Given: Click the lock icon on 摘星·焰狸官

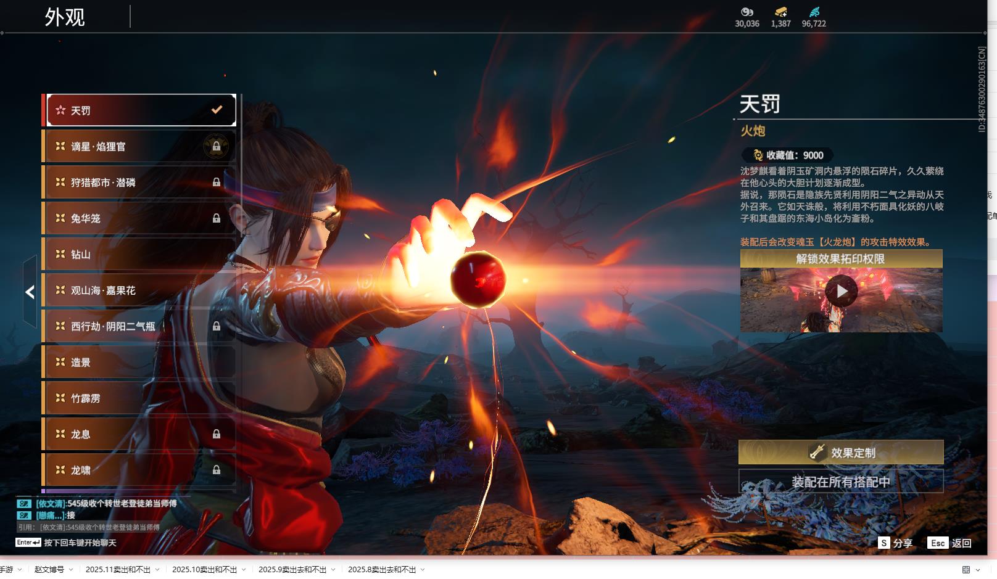Looking at the screenshot, I should (x=217, y=146).
